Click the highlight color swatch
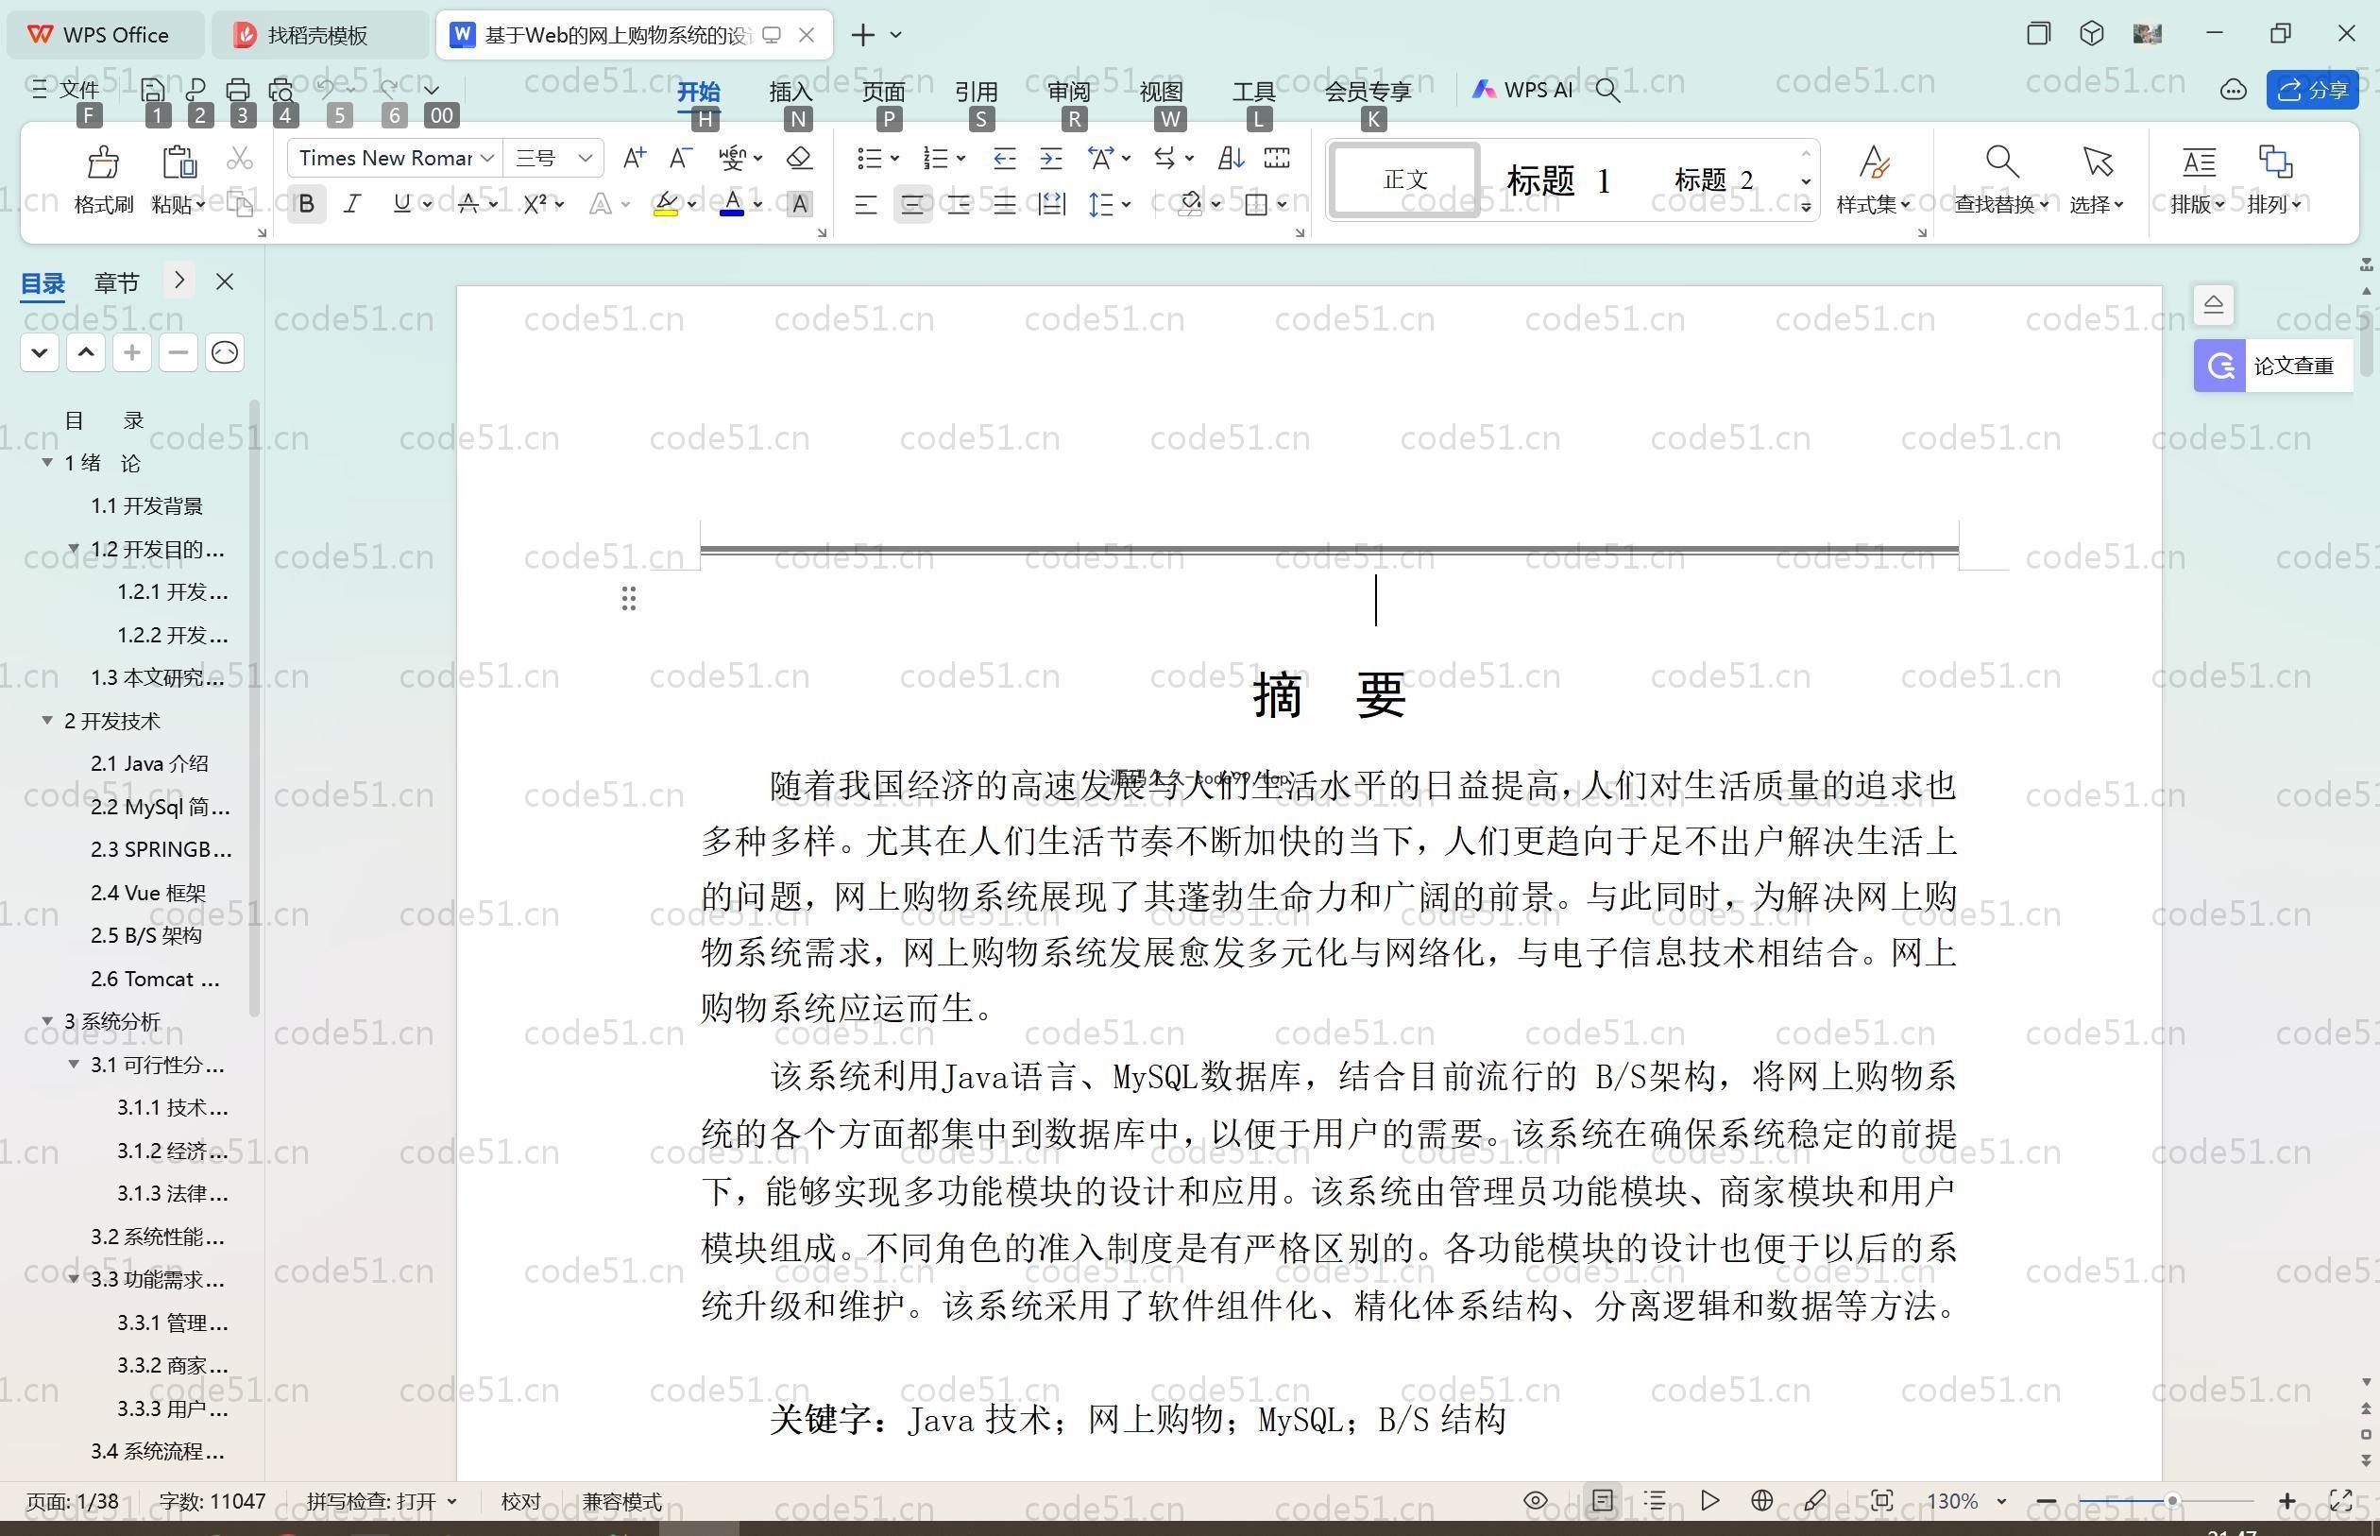The width and height of the screenshot is (2380, 1536). click(x=666, y=204)
